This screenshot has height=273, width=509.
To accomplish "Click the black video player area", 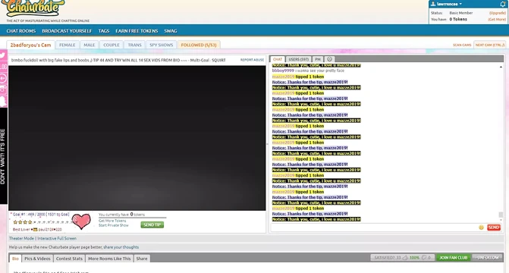I will click(x=137, y=138).
